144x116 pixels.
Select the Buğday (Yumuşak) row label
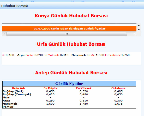[17, 95]
